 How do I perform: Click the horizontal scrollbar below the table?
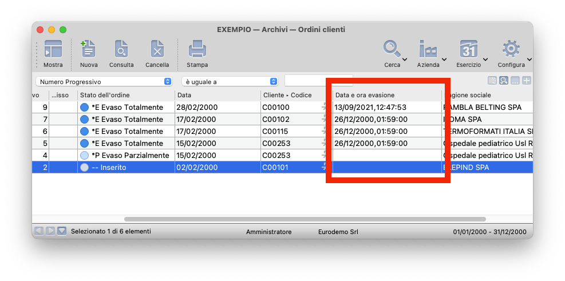point(305,219)
